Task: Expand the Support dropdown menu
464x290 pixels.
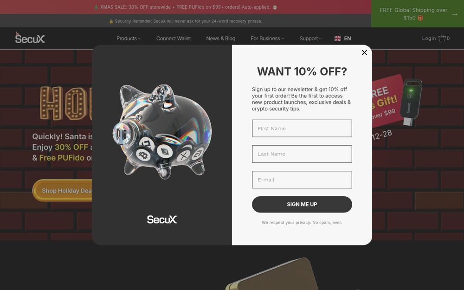Action: click(310, 39)
